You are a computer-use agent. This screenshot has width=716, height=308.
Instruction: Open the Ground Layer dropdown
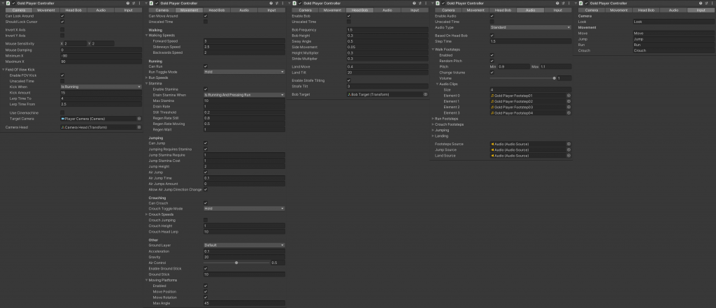pos(244,245)
